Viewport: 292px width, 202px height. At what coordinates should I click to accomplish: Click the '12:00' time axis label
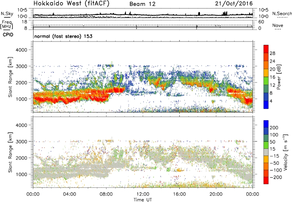(143, 194)
